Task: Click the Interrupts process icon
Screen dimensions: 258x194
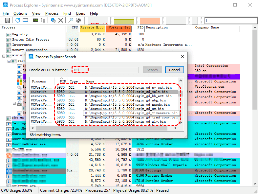Action: point(9,45)
